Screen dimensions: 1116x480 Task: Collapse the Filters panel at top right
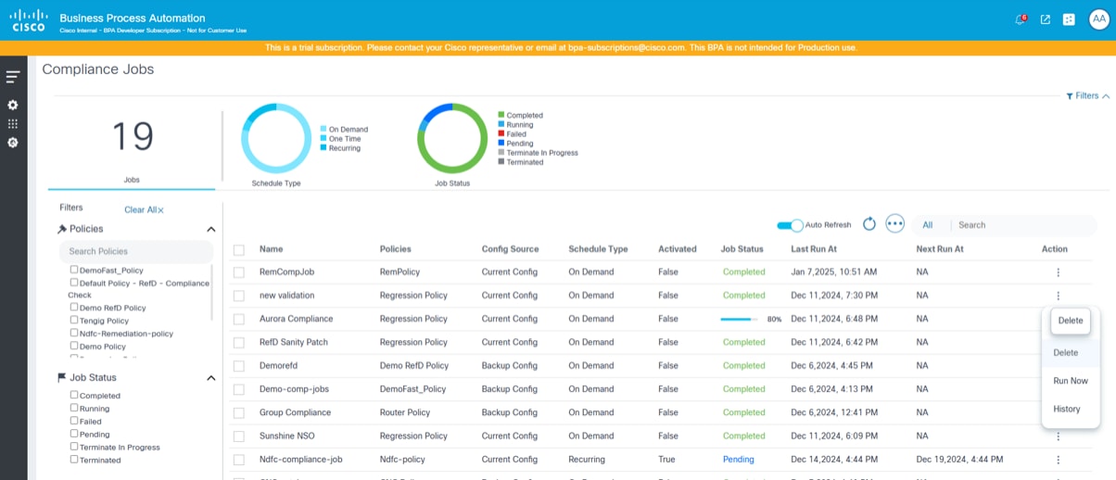click(1087, 95)
